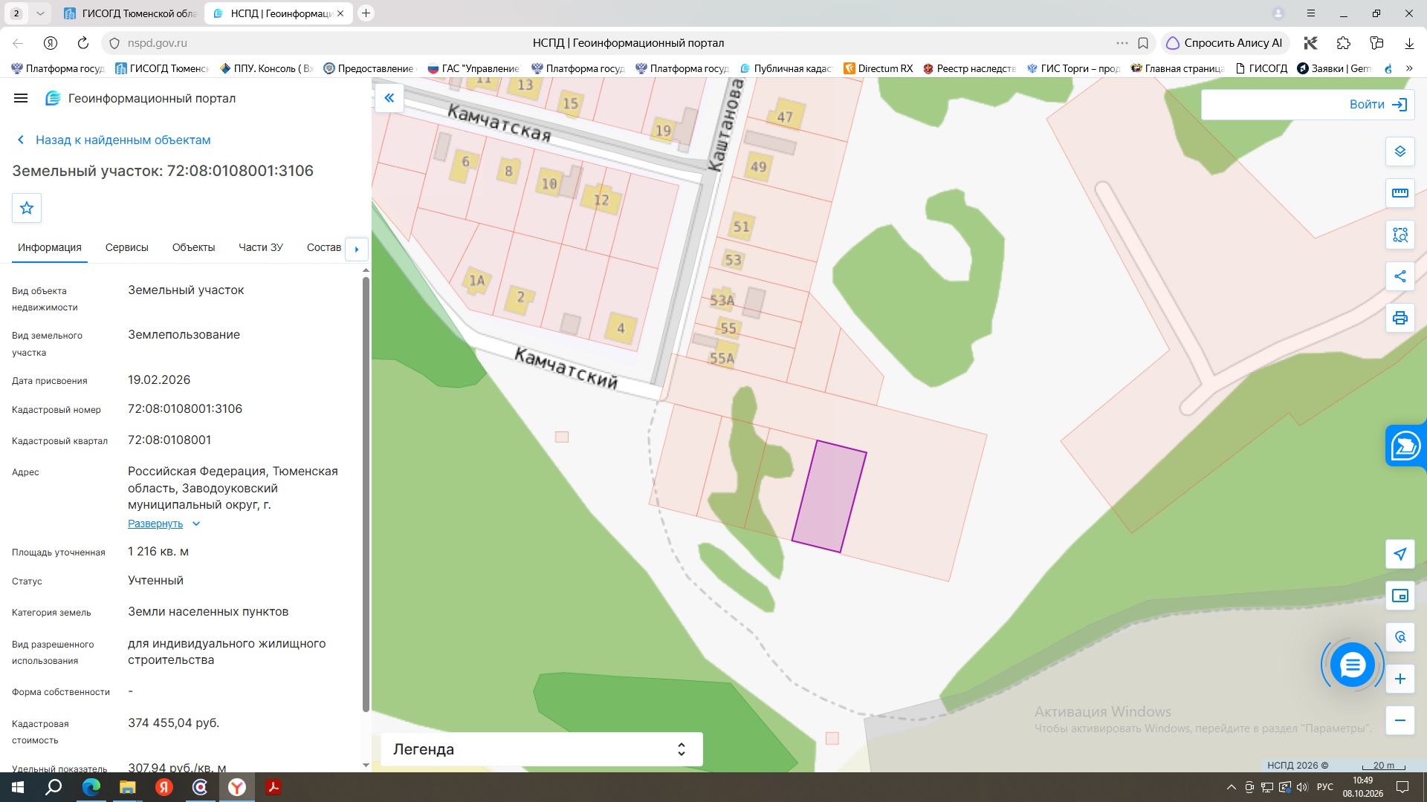Click the info panel vertical scrollbar
Screen dimensions: 1427x802
coord(366,494)
